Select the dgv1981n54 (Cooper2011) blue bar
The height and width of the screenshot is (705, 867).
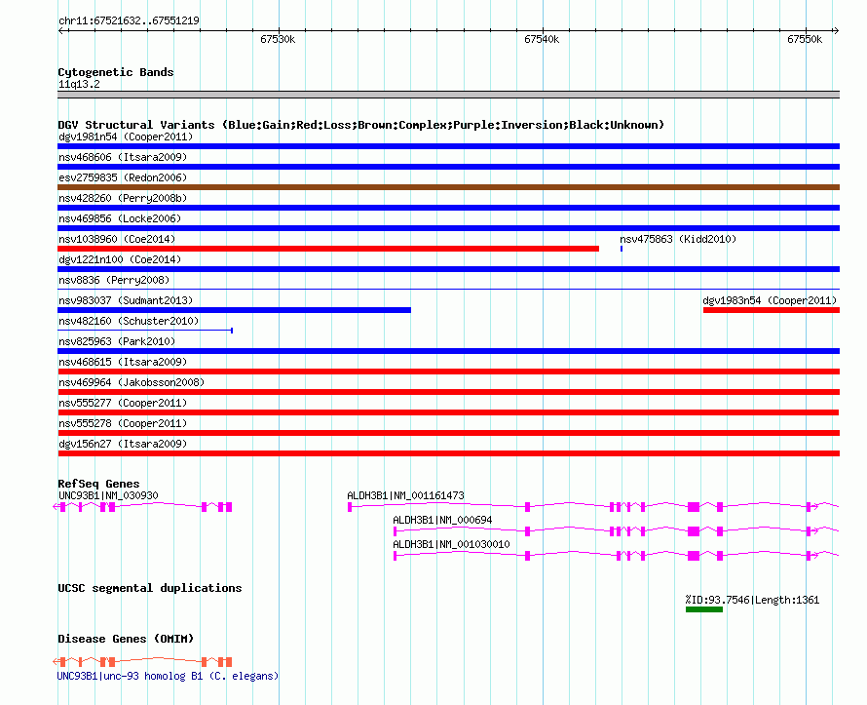[448, 146]
